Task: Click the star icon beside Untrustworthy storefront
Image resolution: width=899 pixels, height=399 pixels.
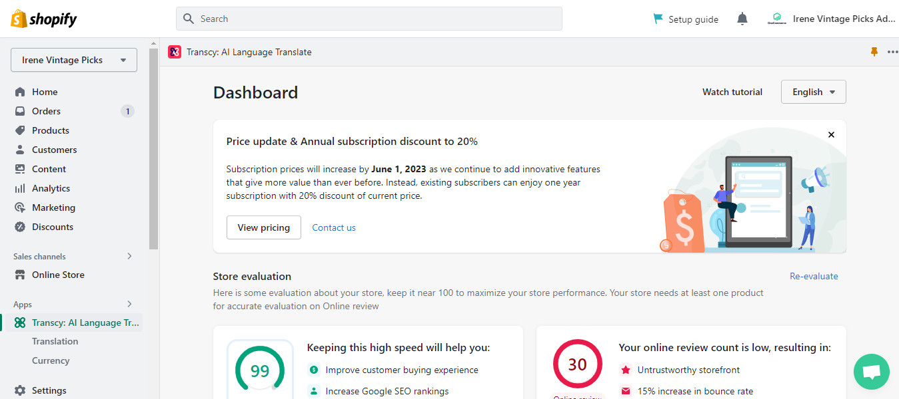Action: pos(625,370)
